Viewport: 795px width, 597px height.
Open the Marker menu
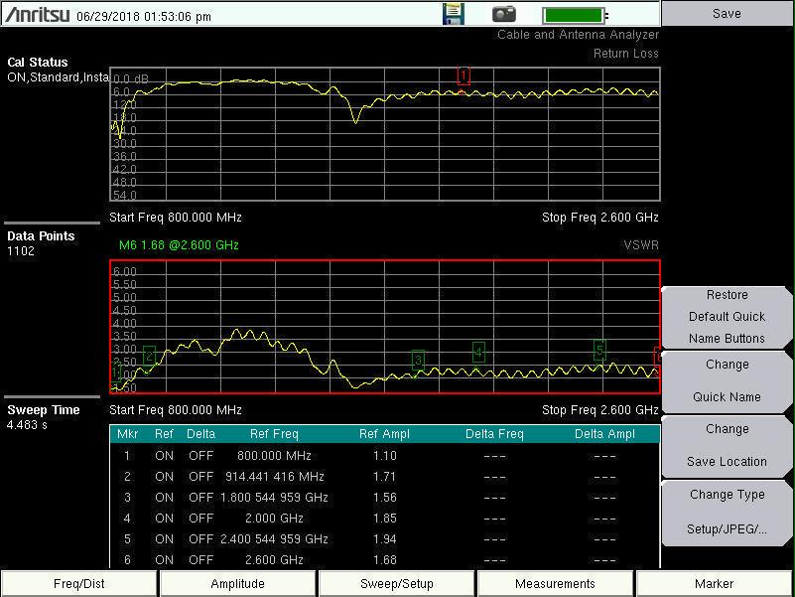[715, 584]
